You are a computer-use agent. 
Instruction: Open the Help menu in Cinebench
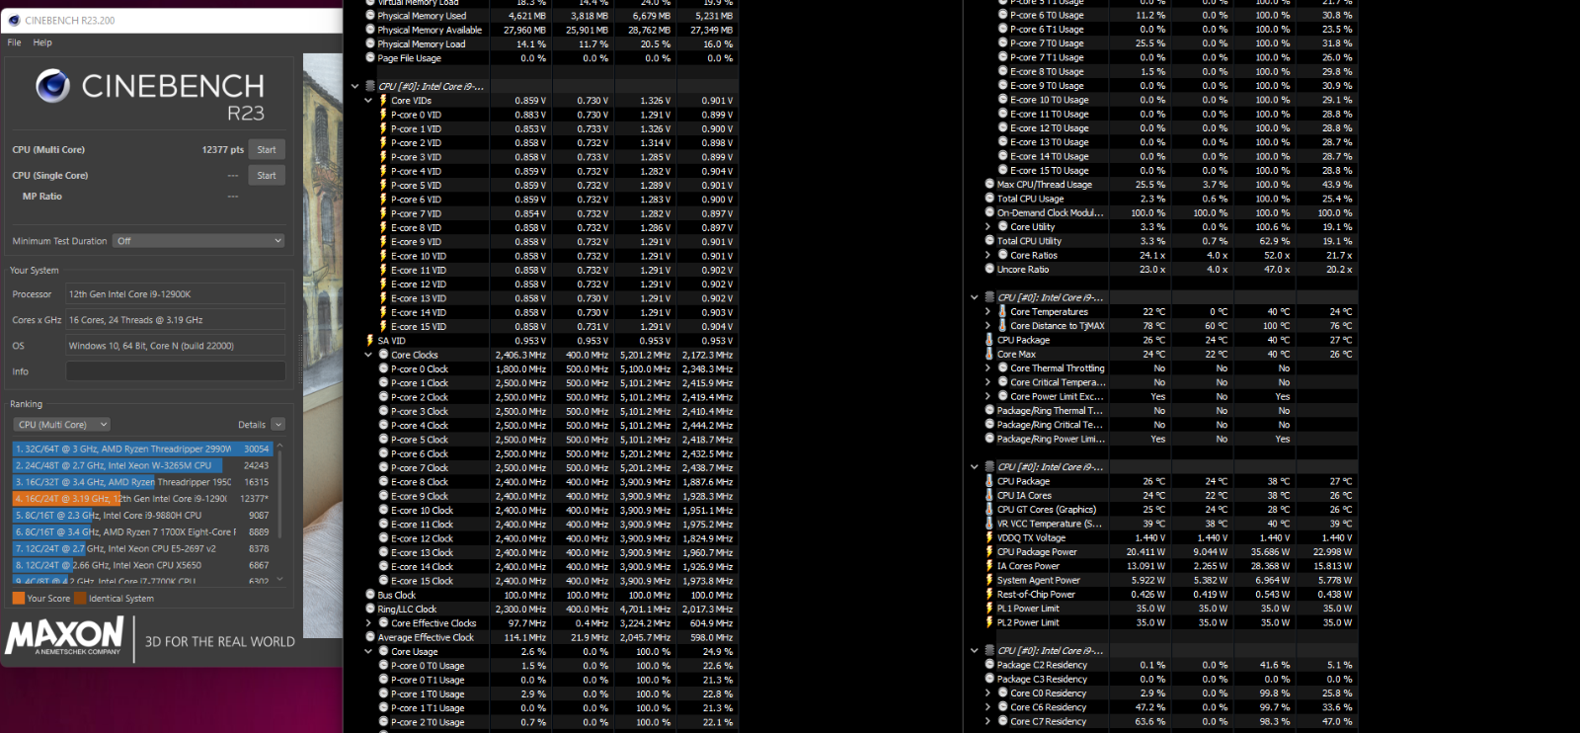click(42, 42)
